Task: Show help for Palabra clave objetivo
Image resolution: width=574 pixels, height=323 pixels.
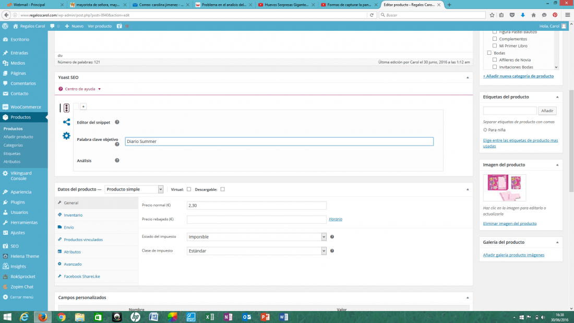Action: 117,144
